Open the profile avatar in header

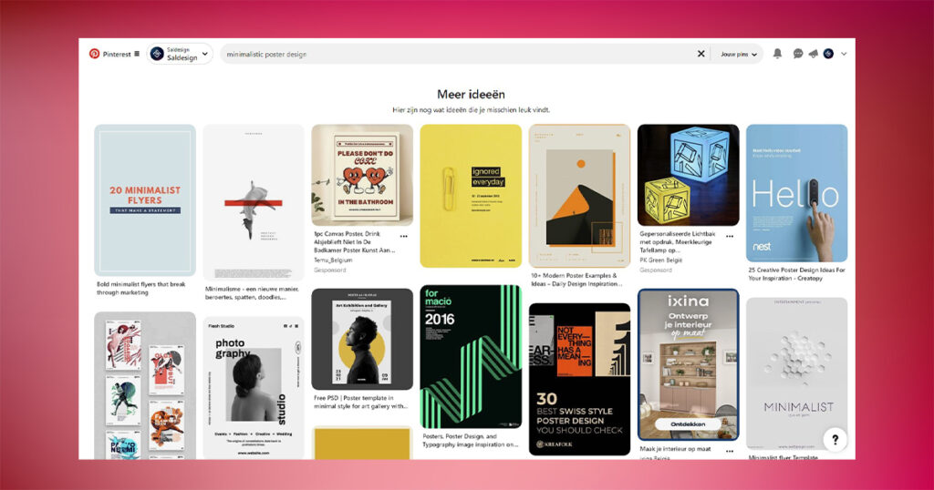tap(828, 54)
